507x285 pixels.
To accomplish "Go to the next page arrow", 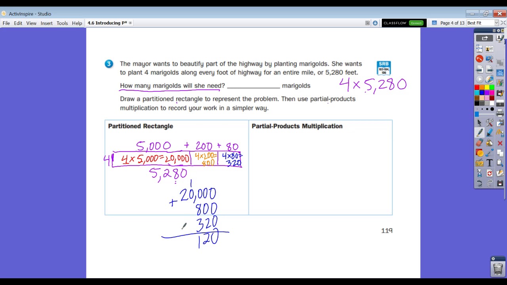I will (490, 69).
